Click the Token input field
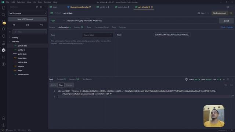 (x=172, y=35)
